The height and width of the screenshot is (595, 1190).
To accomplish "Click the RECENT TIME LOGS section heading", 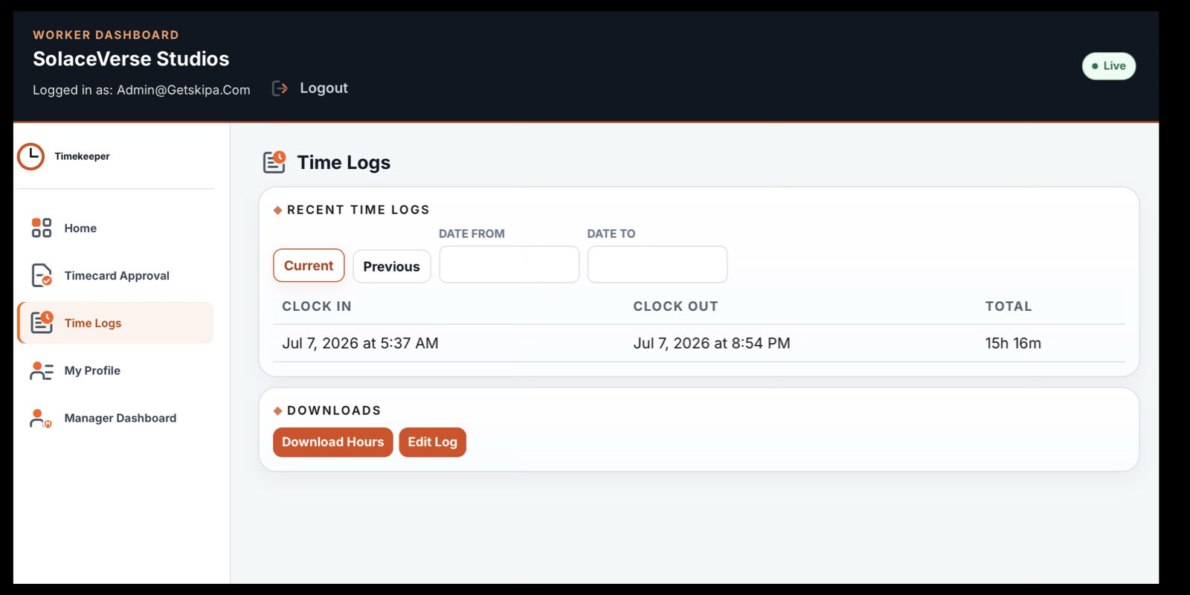I will click(x=358, y=210).
